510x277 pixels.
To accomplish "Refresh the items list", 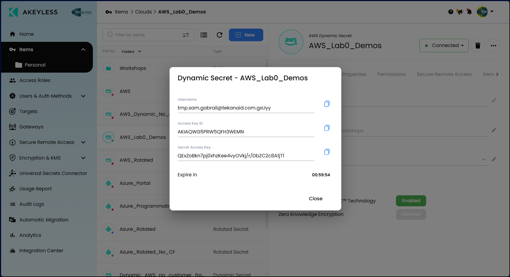I will (220, 35).
